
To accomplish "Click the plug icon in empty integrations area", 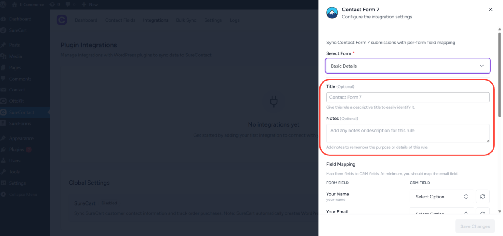I will (274, 102).
